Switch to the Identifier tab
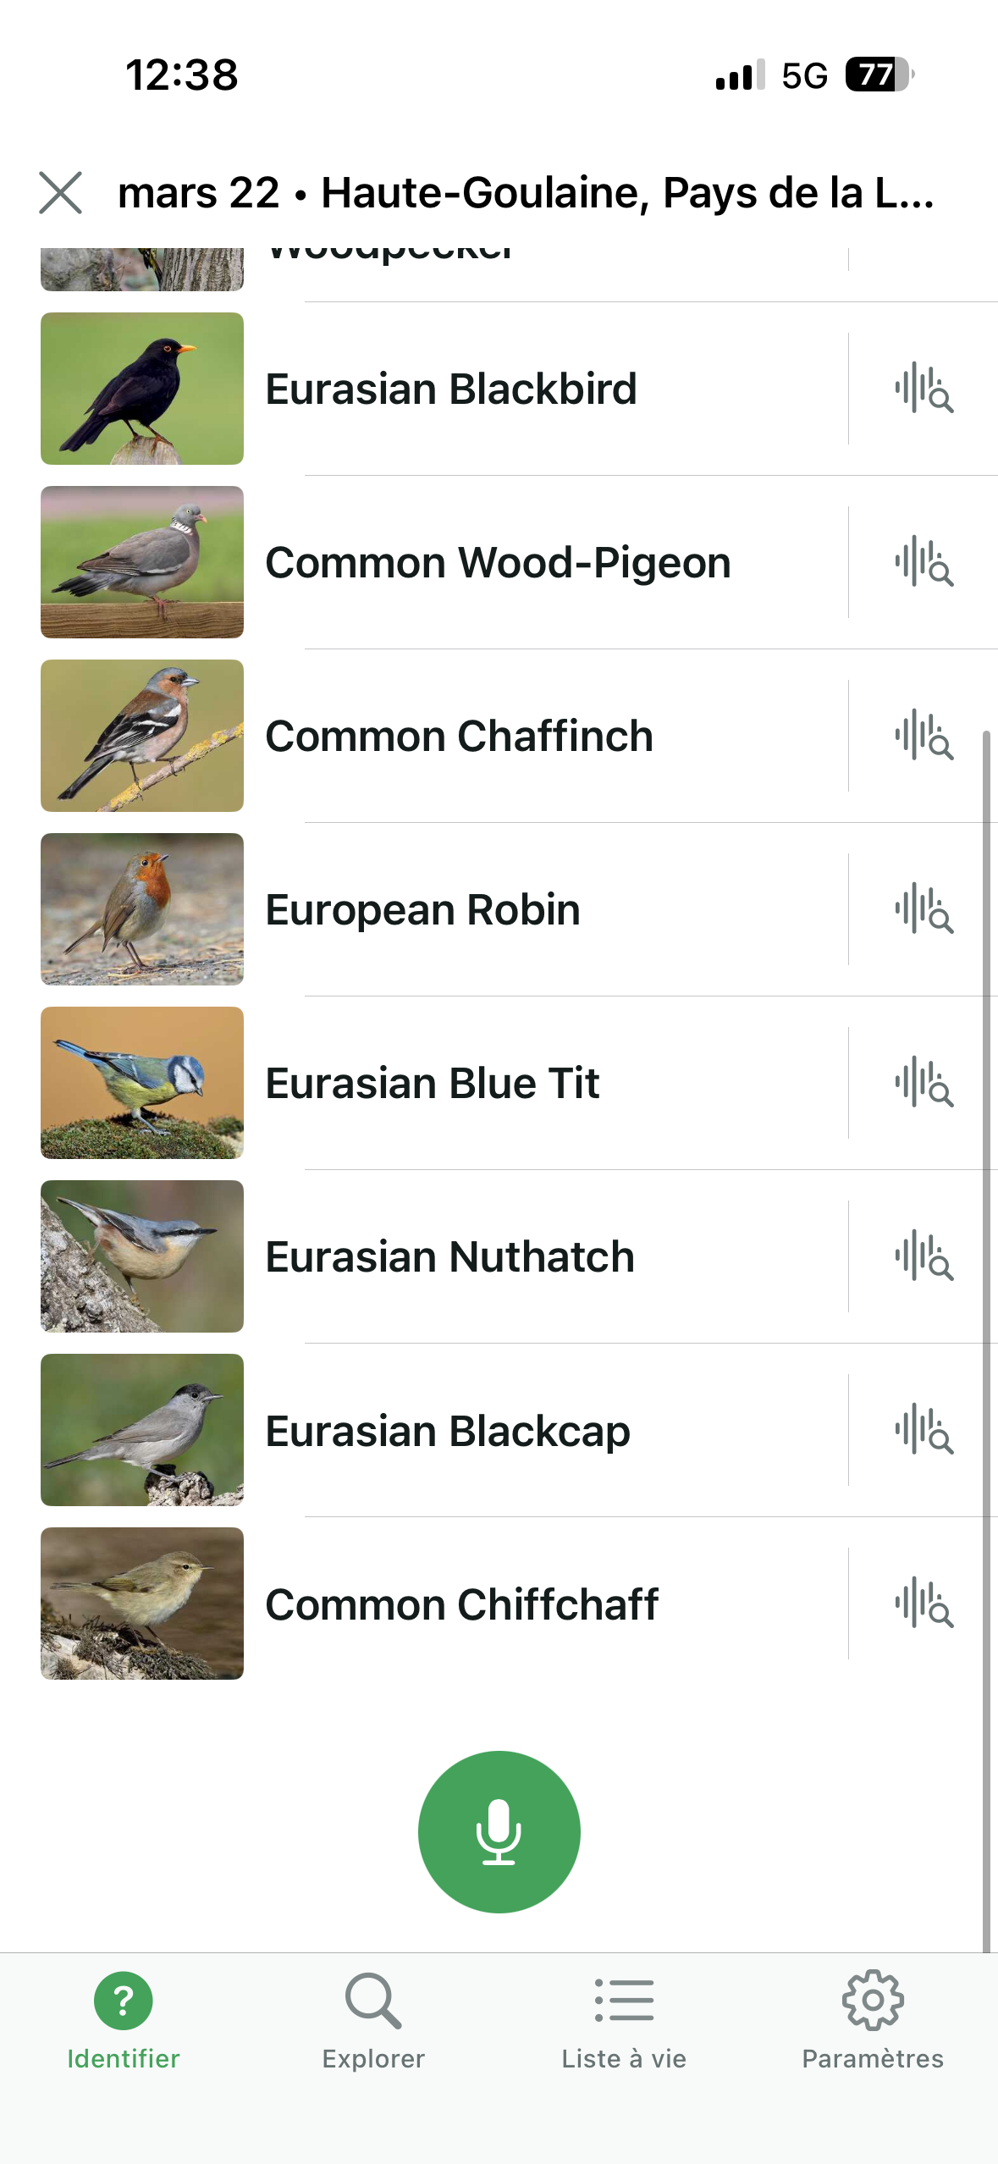998x2164 pixels. pos(124,2020)
